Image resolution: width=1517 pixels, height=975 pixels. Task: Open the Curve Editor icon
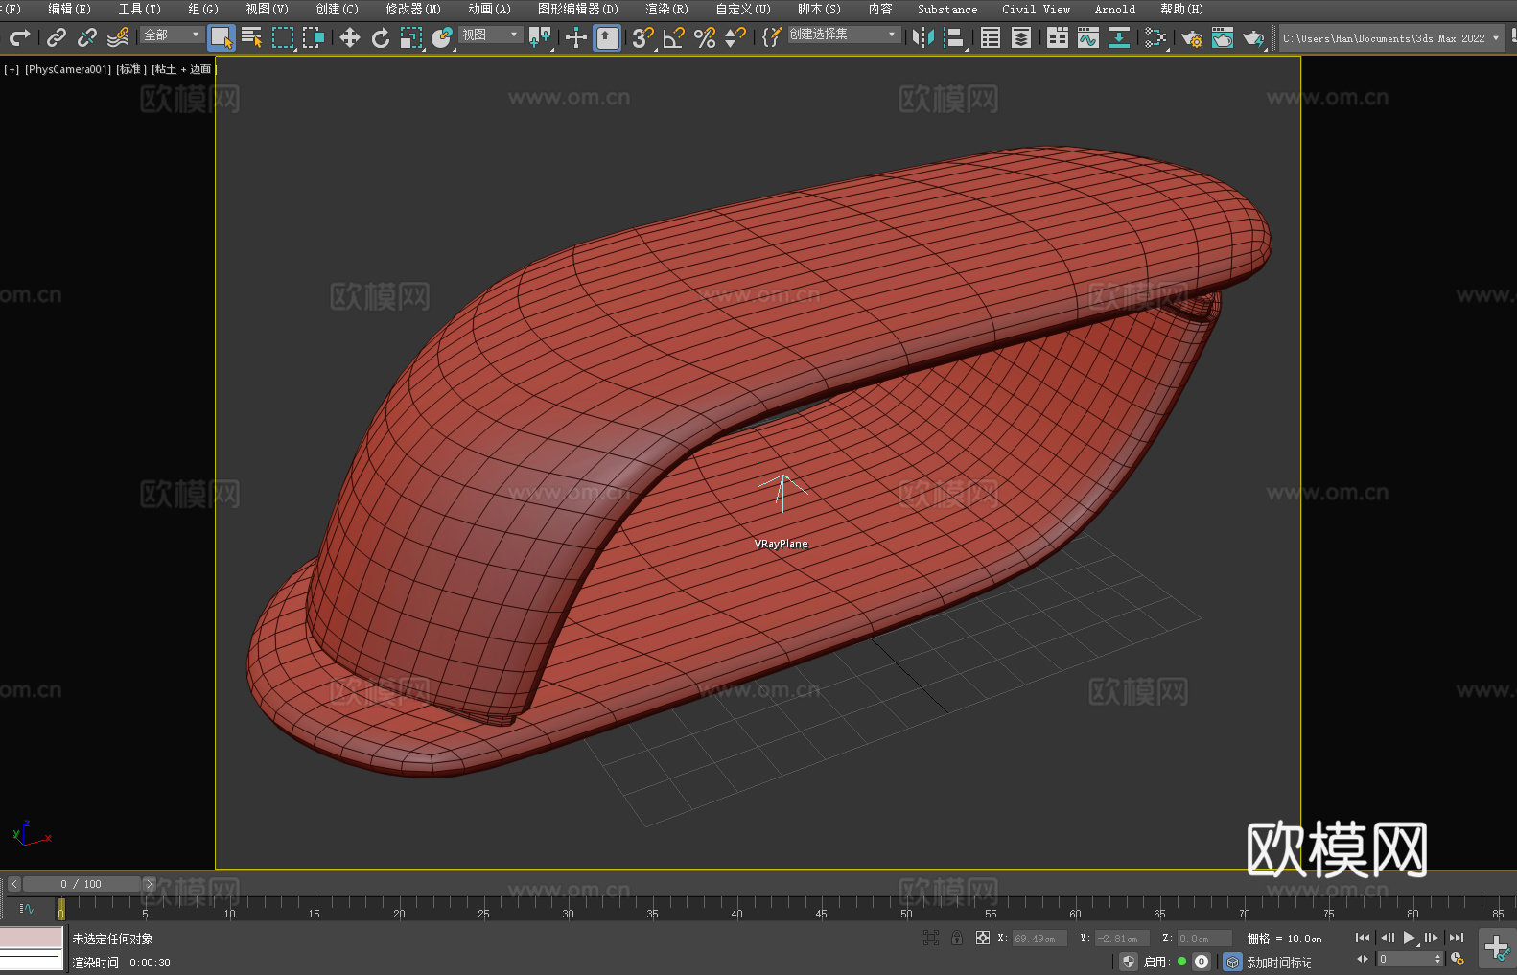pos(1087,37)
